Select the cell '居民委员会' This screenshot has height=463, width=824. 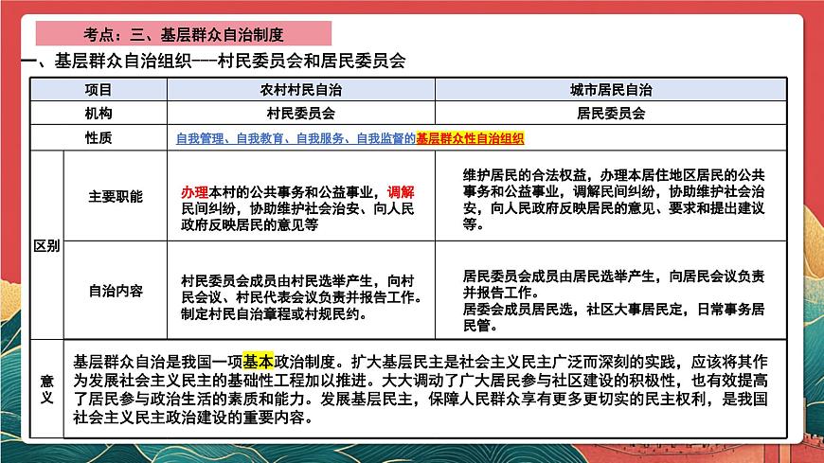coord(611,113)
